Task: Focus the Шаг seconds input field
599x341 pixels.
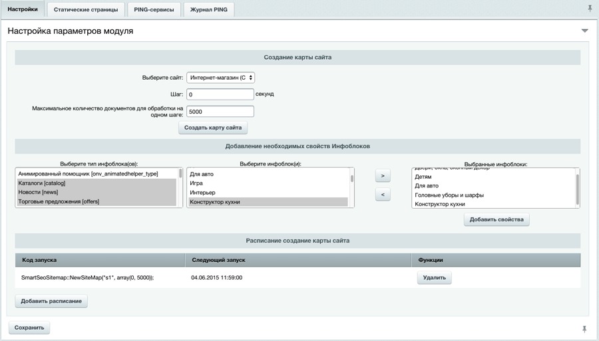Action: 220,94
